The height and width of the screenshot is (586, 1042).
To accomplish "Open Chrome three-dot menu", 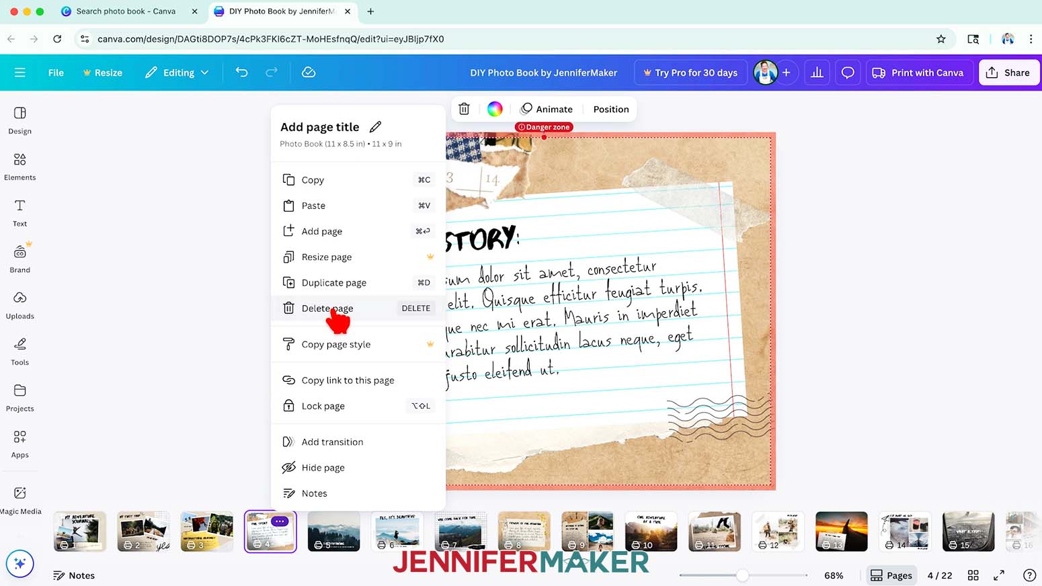I will pyautogui.click(x=1031, y=39).
